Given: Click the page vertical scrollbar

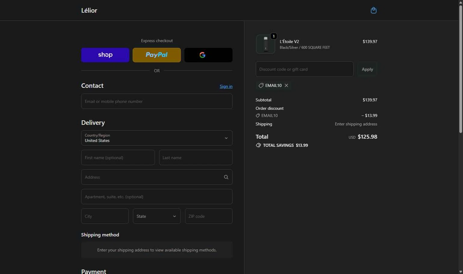Looking at the screenshot, I should pyautogui.click(x=461, y=69).
